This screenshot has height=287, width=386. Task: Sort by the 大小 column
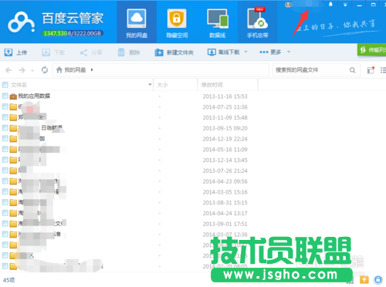point(162,85)
